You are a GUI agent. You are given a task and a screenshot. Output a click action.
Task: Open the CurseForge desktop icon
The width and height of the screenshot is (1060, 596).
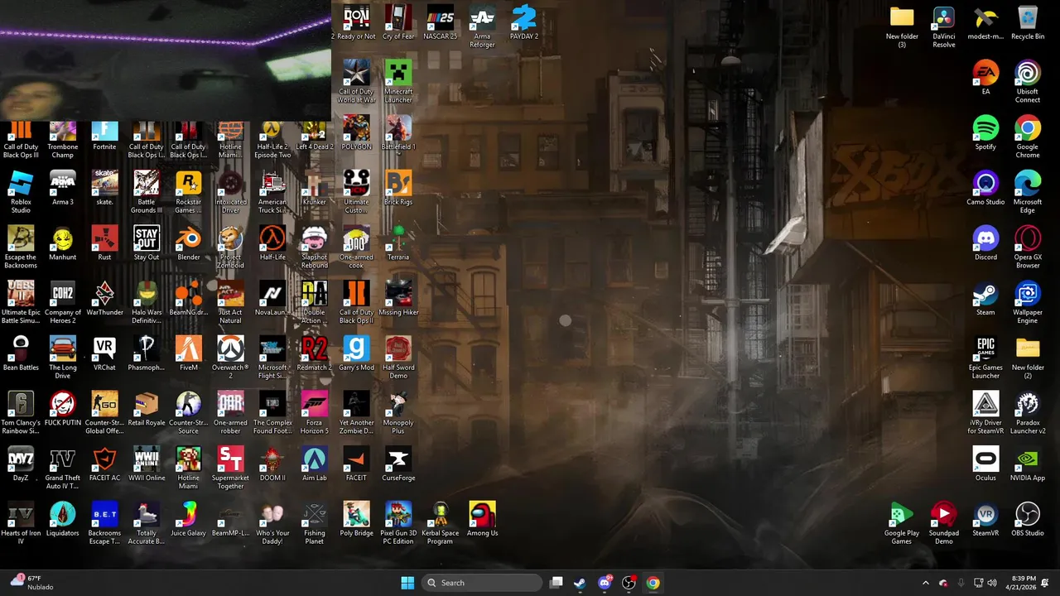[398, 464]
